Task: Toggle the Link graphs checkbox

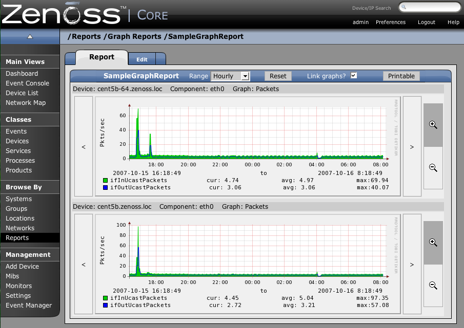Action: [354, 76]
